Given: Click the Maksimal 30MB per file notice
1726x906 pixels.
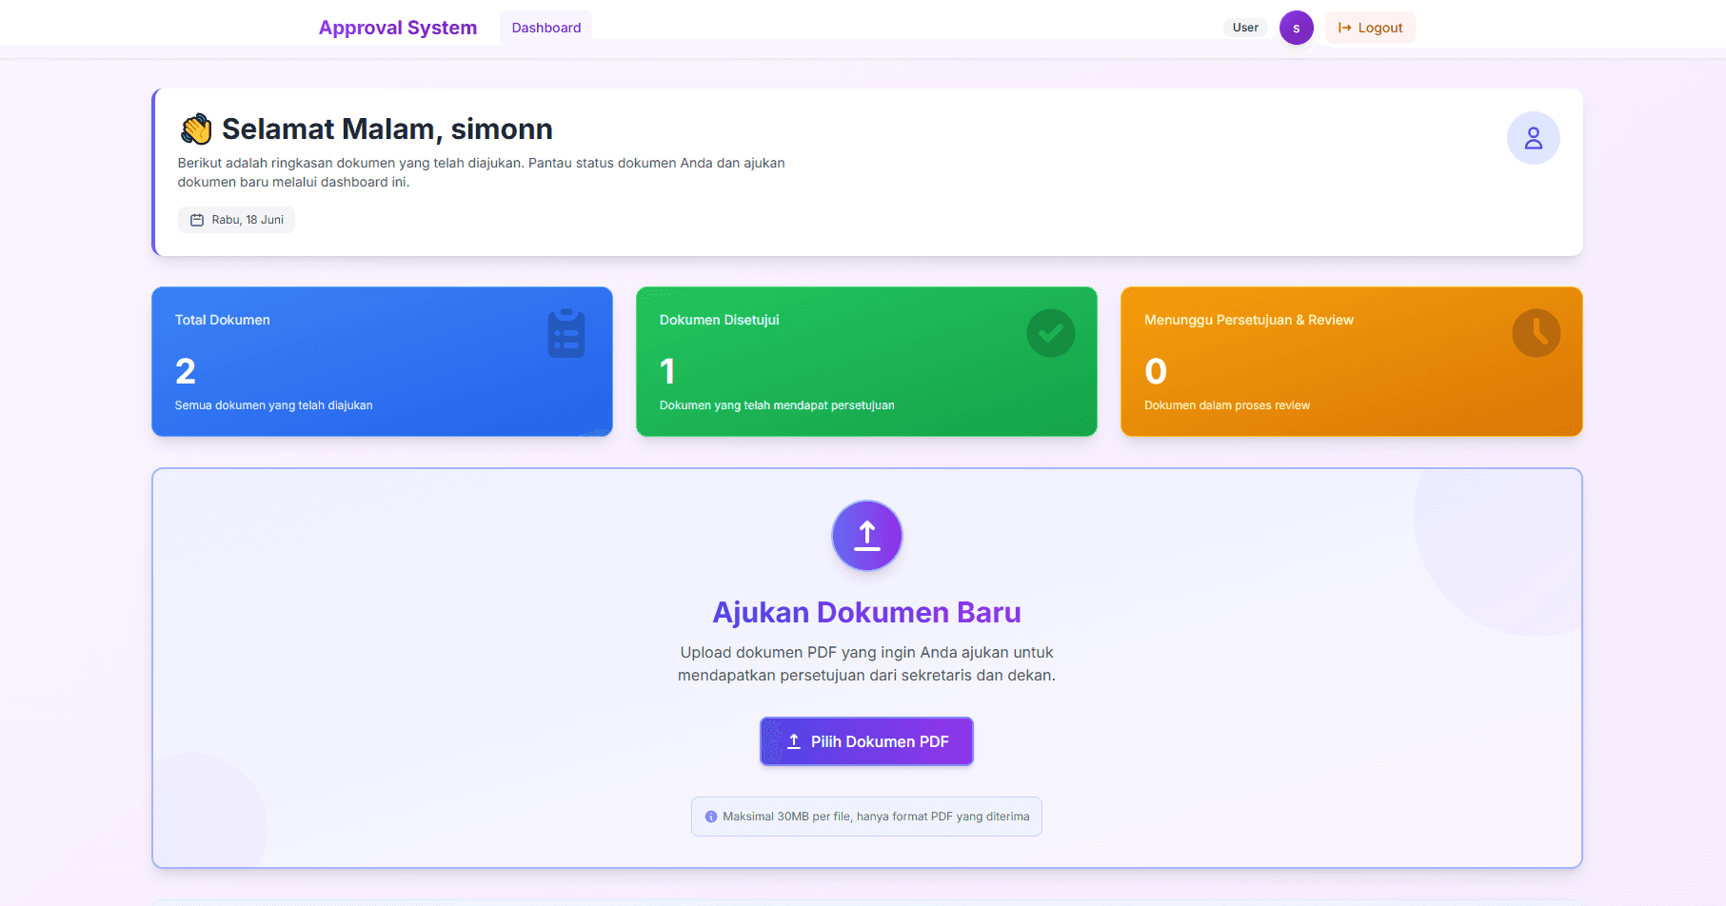Looking at the screenshot, I should pos(866,817).
